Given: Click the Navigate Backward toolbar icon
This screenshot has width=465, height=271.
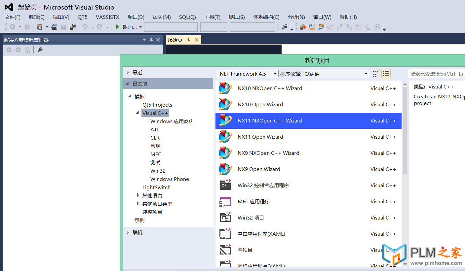Looking at the screenshot, I should click(x=13, y=27).
